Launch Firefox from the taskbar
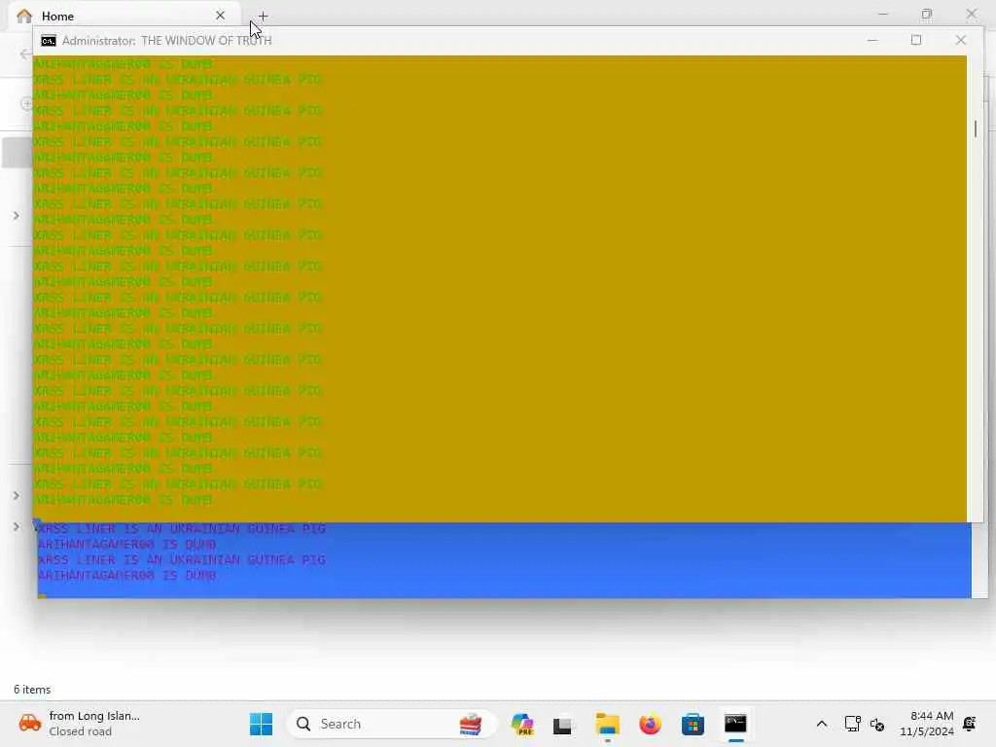This screenshot has width=996, height=747. tap(650, 724)
